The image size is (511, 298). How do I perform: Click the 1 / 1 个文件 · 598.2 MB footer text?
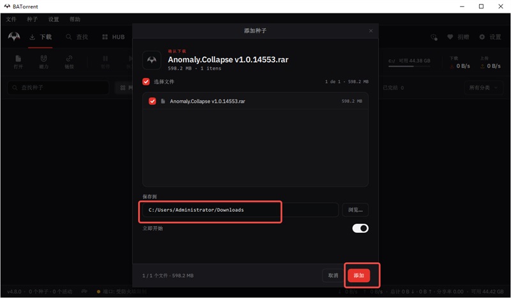point(168,276)
